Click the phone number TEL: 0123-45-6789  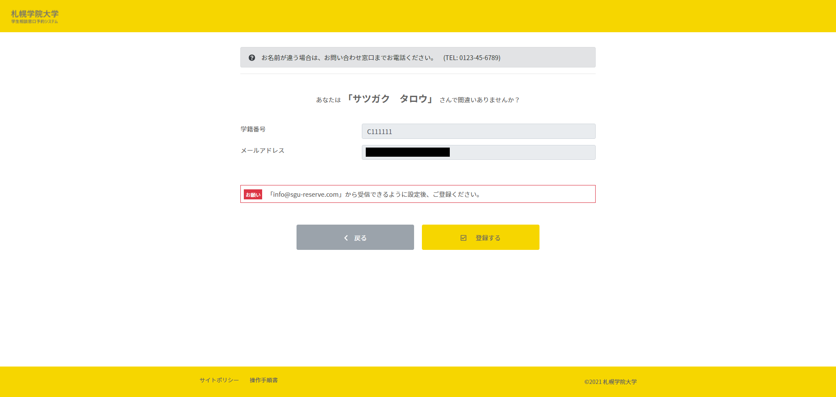pos(472,57)
